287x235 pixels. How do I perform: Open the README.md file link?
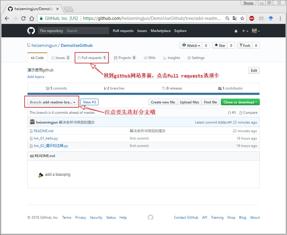(x=43, y=131)
